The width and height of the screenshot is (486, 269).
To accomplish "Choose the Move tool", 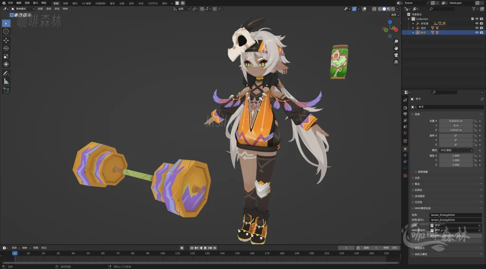I will click(6, 40).
